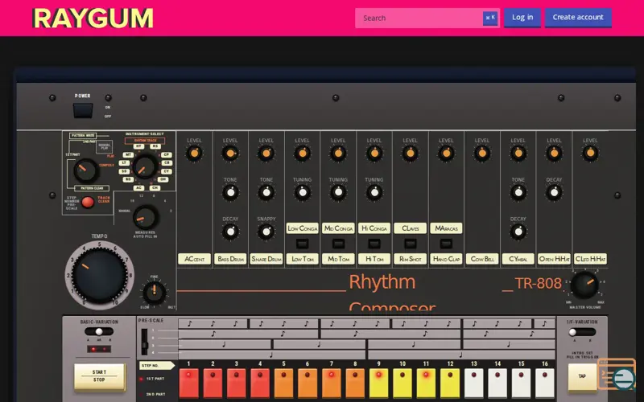Click the PATTERN CLEAR label box
The height and width of the screenshot is (402, 644).
point(92,188)
